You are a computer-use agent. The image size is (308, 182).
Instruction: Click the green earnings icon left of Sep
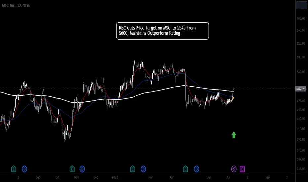click(x=13, y=169)
